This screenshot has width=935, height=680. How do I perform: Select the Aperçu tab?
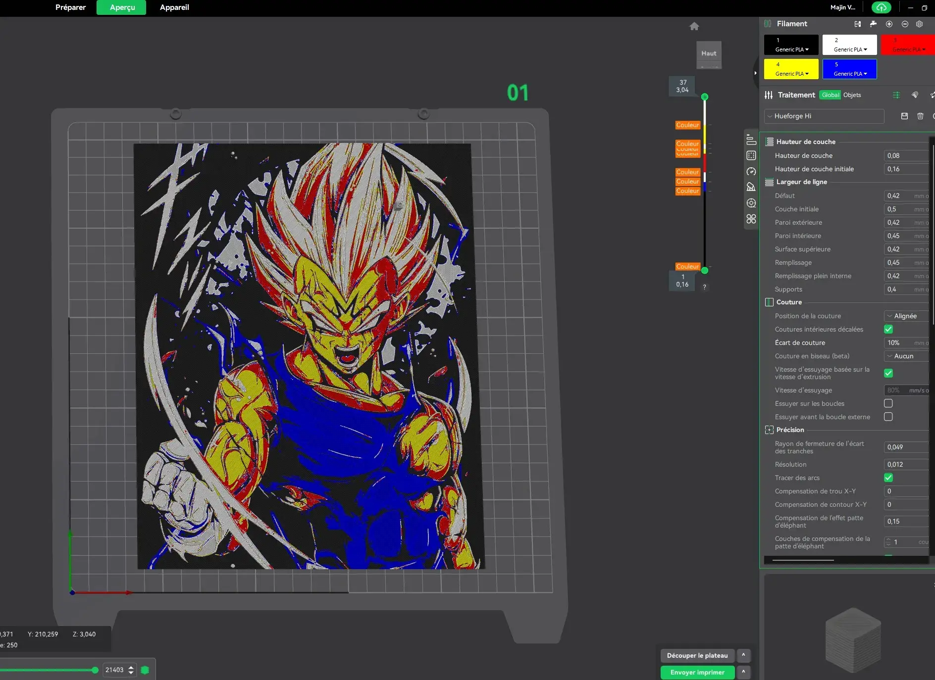coord(121,7)
